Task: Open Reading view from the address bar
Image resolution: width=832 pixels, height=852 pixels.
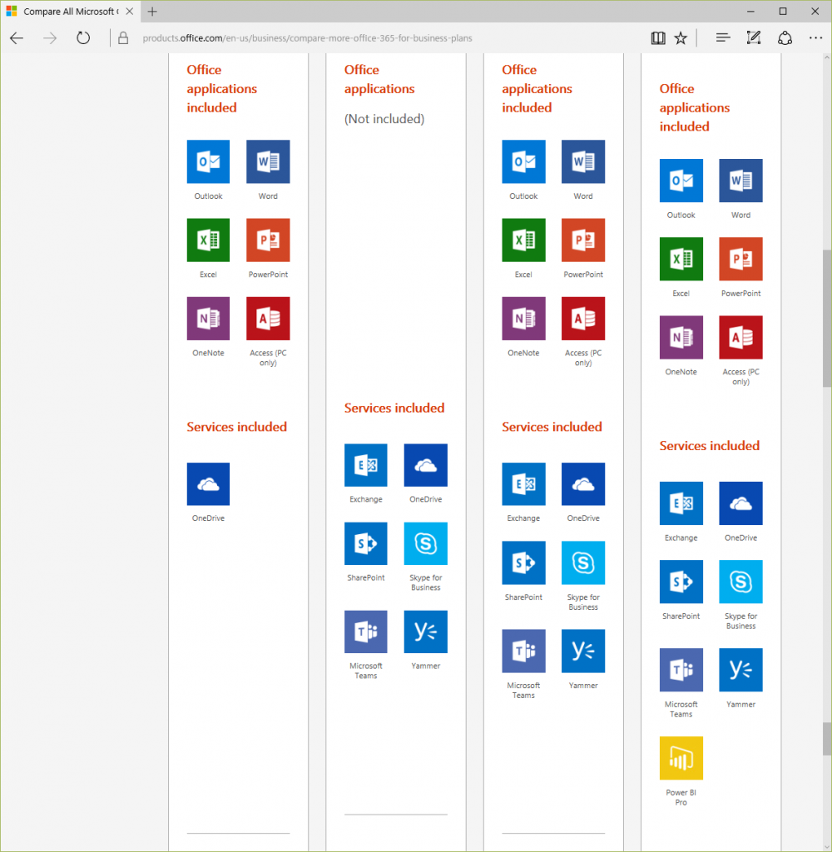Action: coord(658,38)
